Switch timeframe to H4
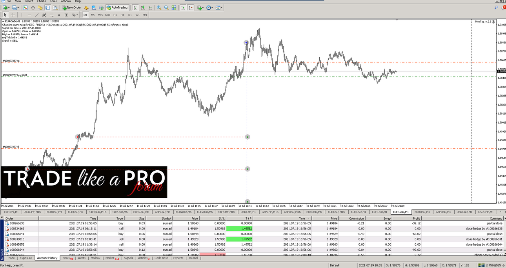Screen dimensions: 506x268 tap(122, 15)
